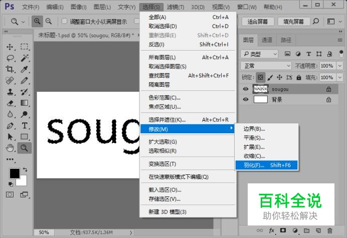Open the 填充 fill dropdown arrow
The image size is (347, 238).
click(x=339, y=78)
